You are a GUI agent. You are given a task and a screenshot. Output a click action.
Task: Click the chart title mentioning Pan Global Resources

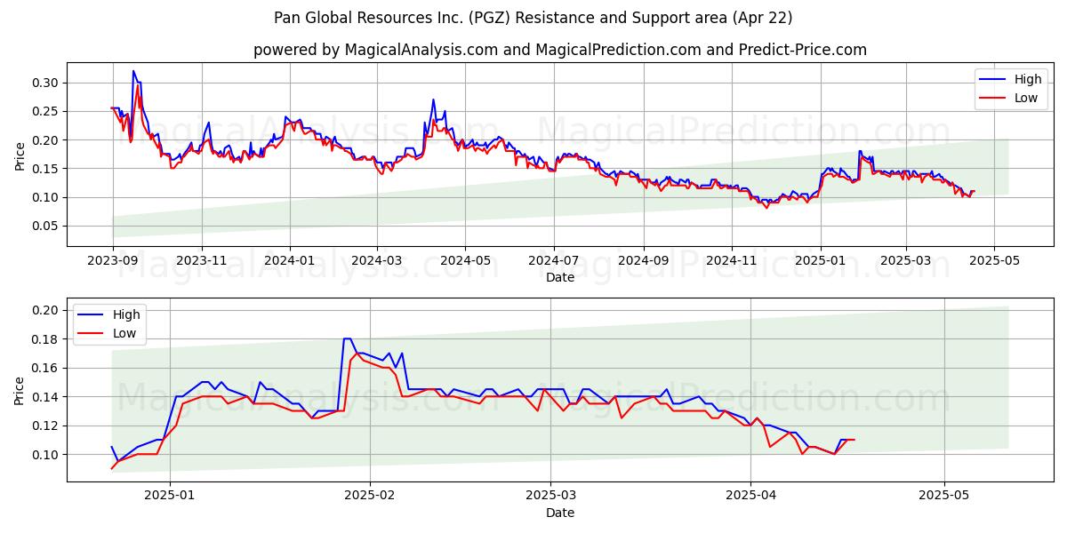(533, 18)
